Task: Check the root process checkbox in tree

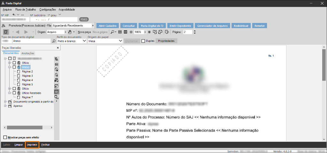Action: point(10,59)
